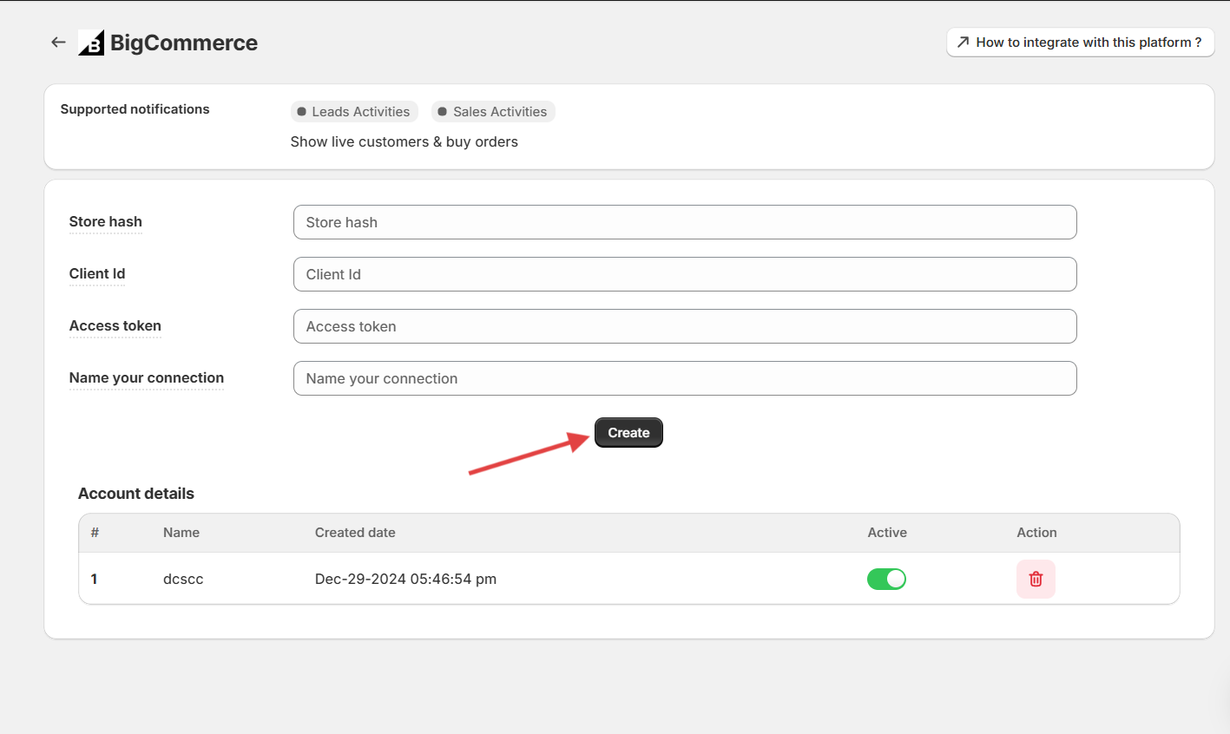Click the Active column header

(x=887, y=533)
